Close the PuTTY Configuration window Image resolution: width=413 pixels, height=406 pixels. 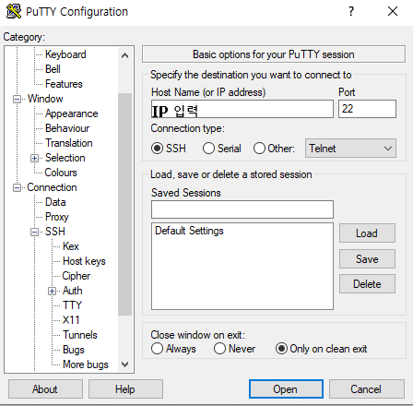pos(393,11)
